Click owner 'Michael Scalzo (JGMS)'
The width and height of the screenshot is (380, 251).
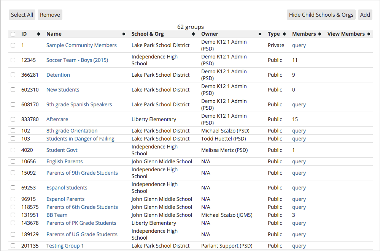[x=227, y=215]
